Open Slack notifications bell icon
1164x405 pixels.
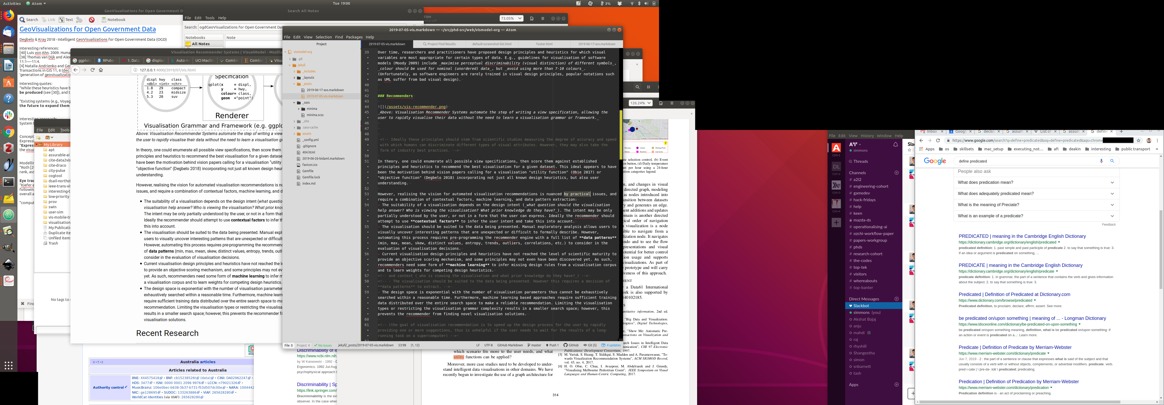[x=895, y=145]
